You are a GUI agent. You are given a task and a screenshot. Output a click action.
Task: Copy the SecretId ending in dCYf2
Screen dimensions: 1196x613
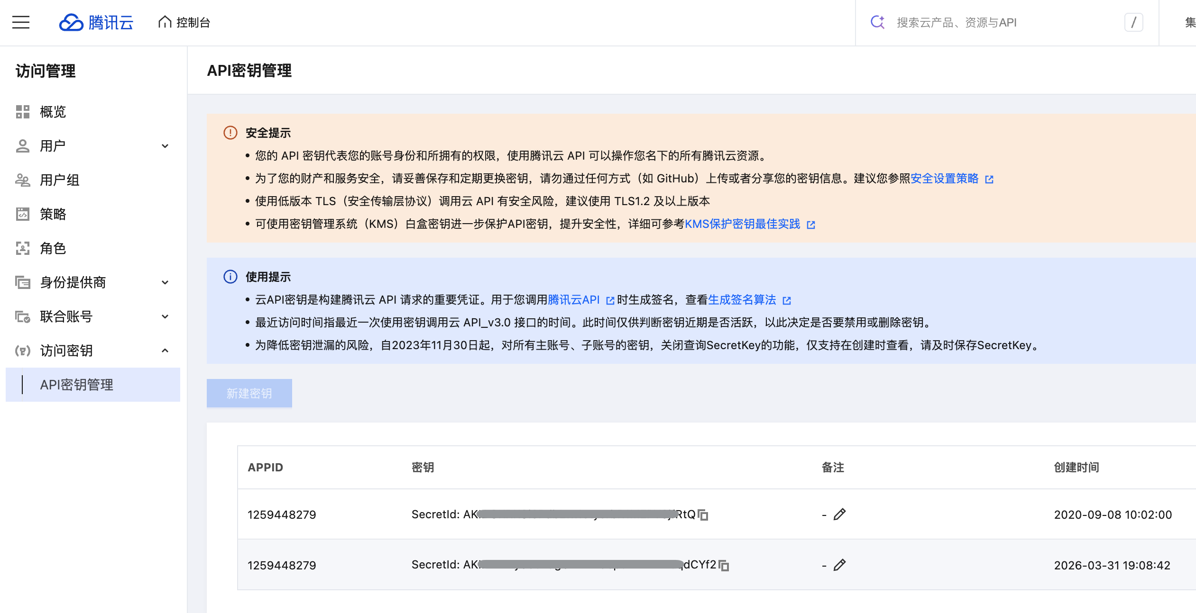724,565
